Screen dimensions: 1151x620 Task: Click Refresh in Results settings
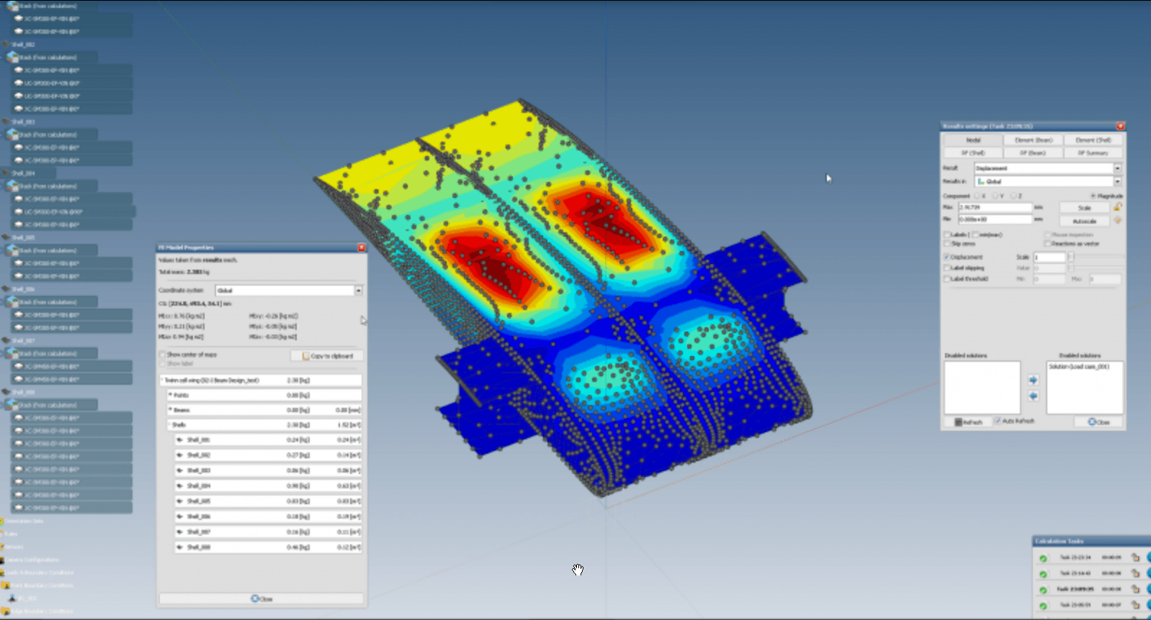(968, 422)
